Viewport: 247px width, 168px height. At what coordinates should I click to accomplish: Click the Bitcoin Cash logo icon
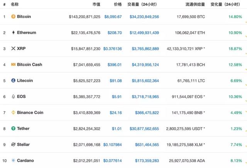pos(13,65)
